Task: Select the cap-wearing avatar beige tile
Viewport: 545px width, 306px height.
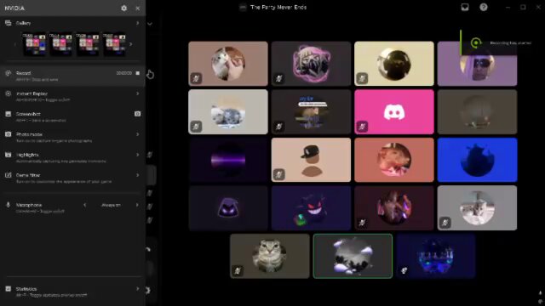Action: (x=311, y=160)
